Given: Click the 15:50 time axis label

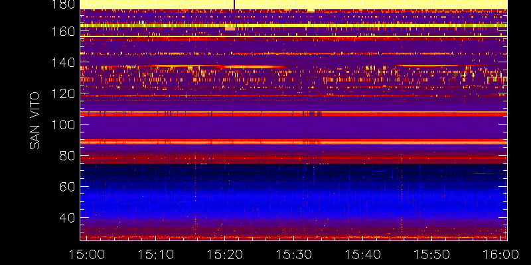Looking at the screenshot, I should coord(432,254).
